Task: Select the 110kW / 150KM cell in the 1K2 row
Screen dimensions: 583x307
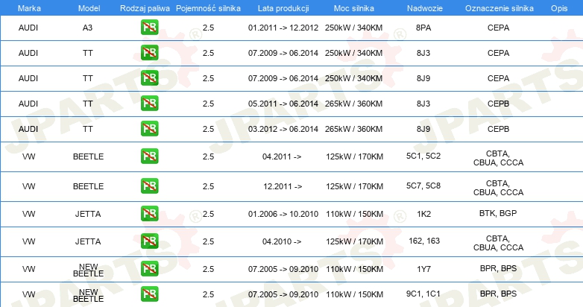Action: [354, 214]
